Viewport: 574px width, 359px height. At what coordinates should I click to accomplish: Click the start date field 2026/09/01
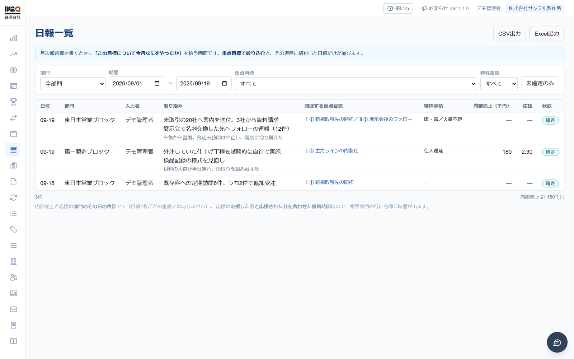coord(136,83)
